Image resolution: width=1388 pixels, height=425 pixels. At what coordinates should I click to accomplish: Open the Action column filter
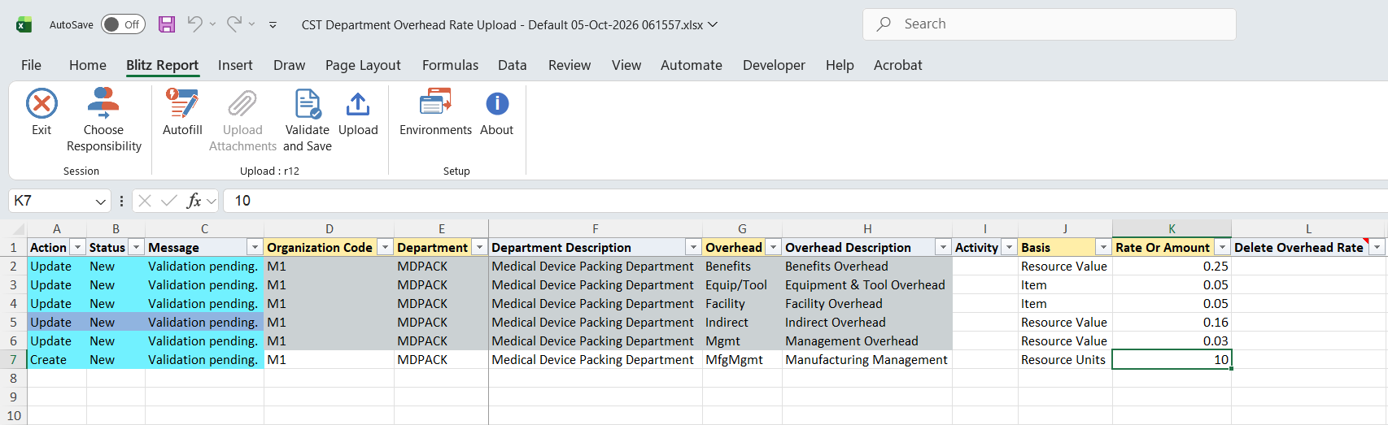click(x=78, y=247)
